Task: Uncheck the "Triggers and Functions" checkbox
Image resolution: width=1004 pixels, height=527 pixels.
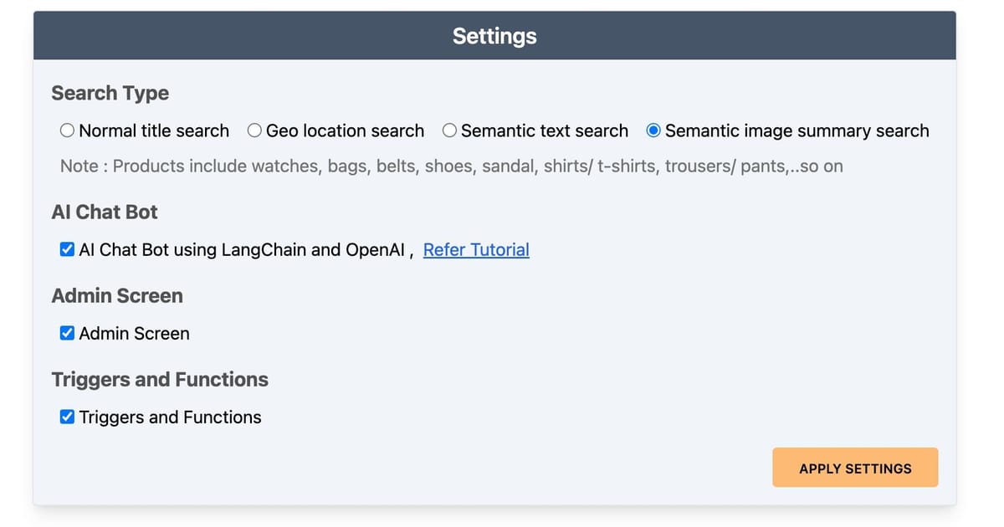Action: [67, 416]
